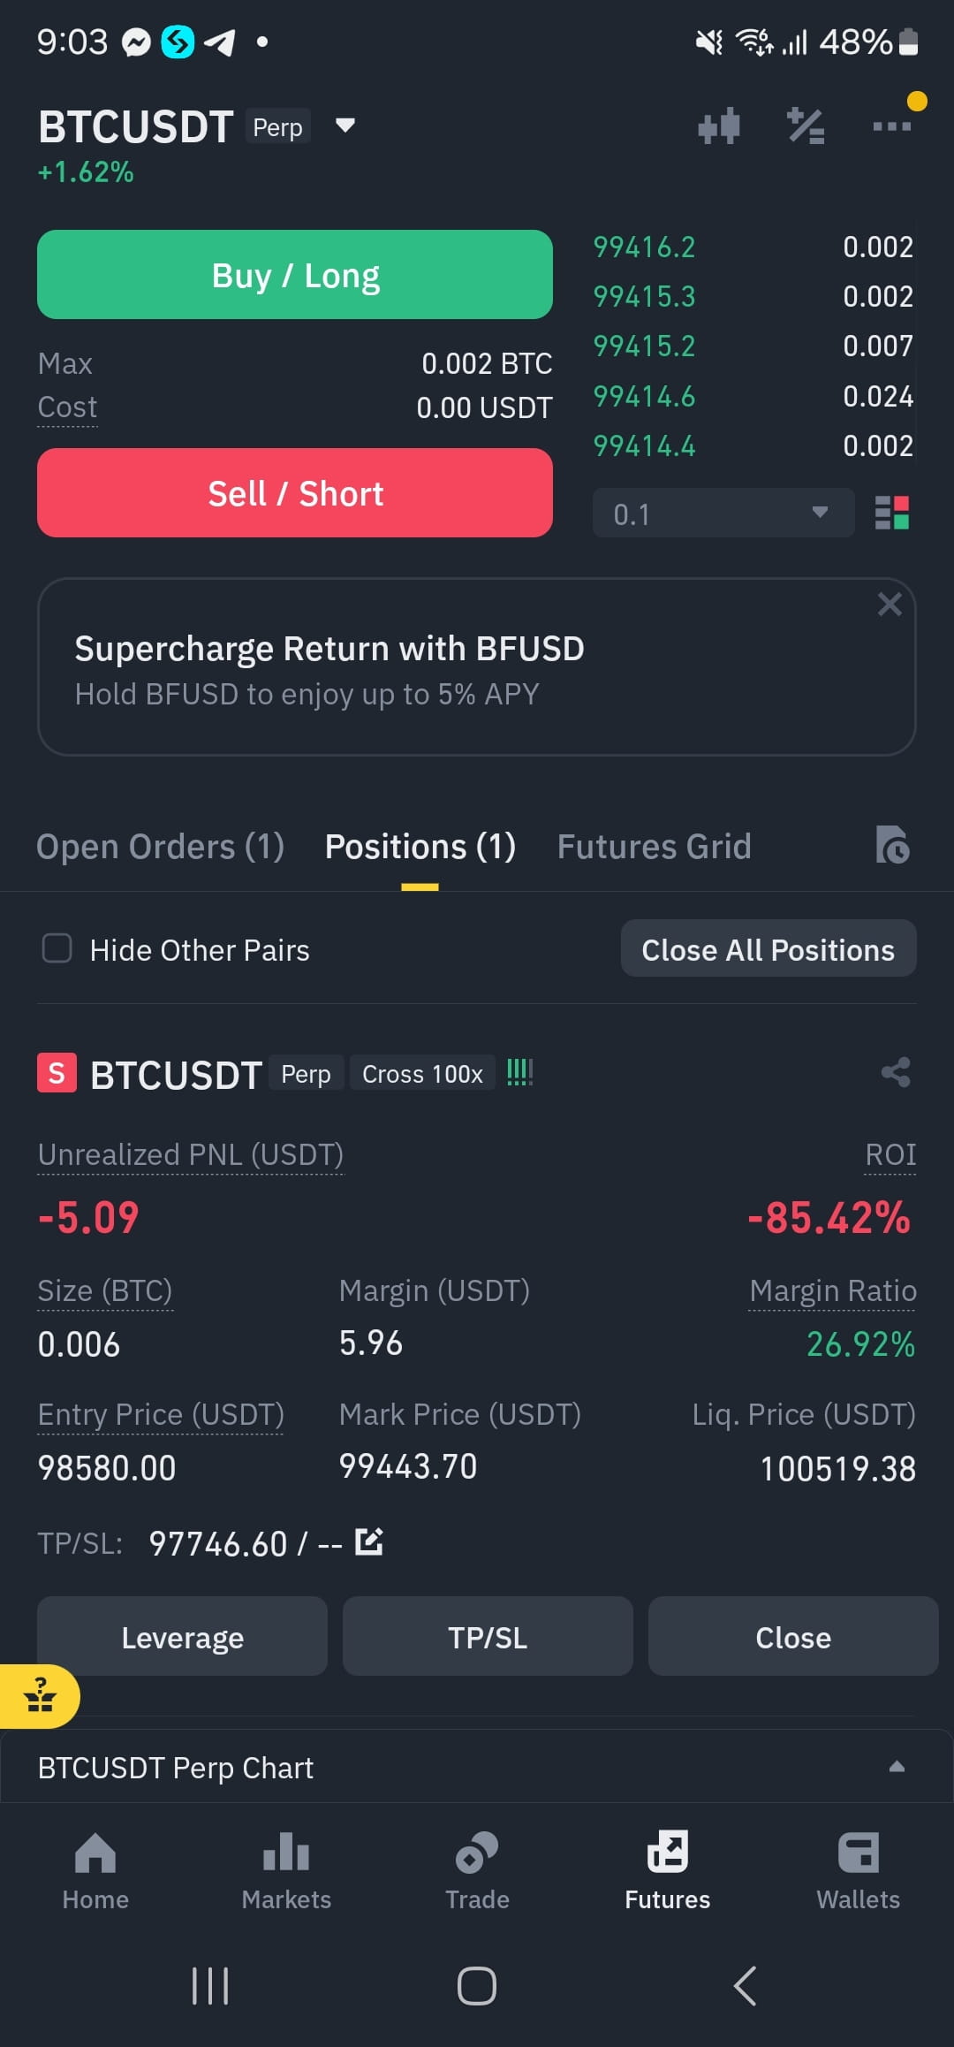
Task: Switch to the Futures Grid tab
Action: [654, 847]
